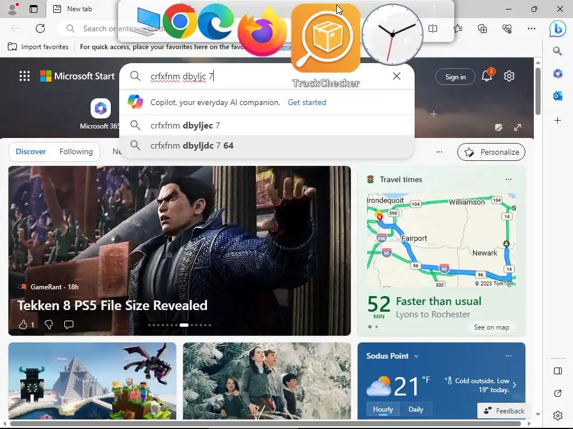The width and height of the screenshot is (573, 429).
Task: Open sidebar link in new window icon
Action: [558, 393]
